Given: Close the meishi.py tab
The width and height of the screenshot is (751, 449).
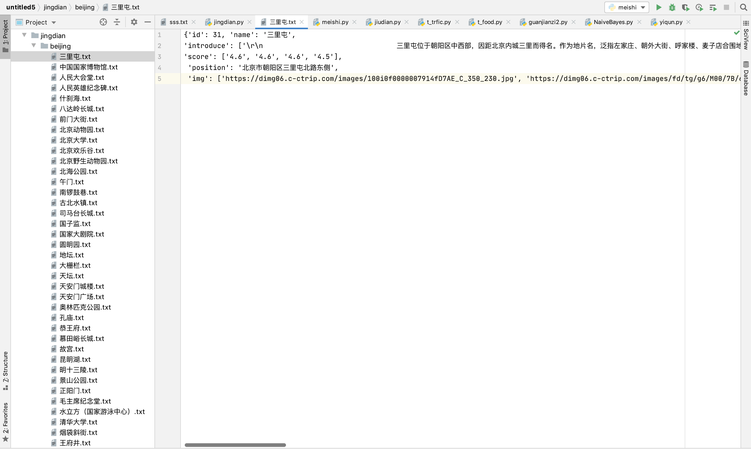Looking at the screenshot, I should pyautogui.click(x=354, y=22).
